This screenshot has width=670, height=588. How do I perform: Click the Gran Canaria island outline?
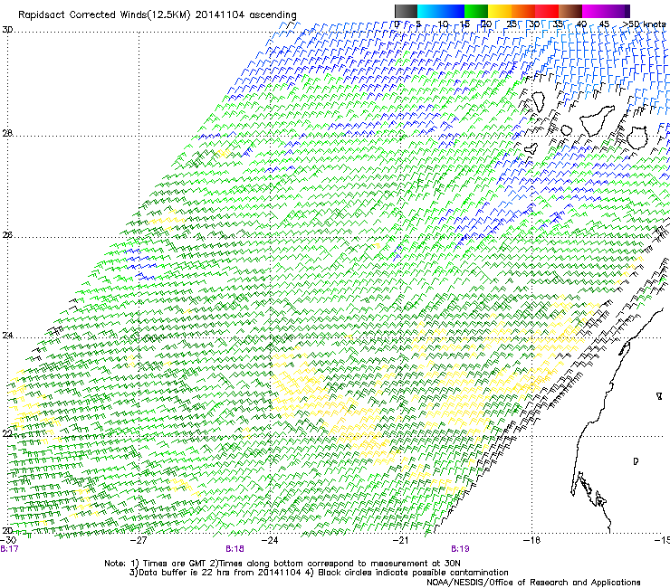point(637,138)
